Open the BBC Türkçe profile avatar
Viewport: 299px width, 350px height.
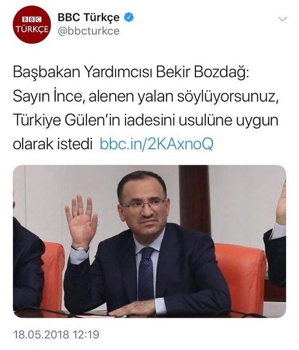(x=32, y=24)
